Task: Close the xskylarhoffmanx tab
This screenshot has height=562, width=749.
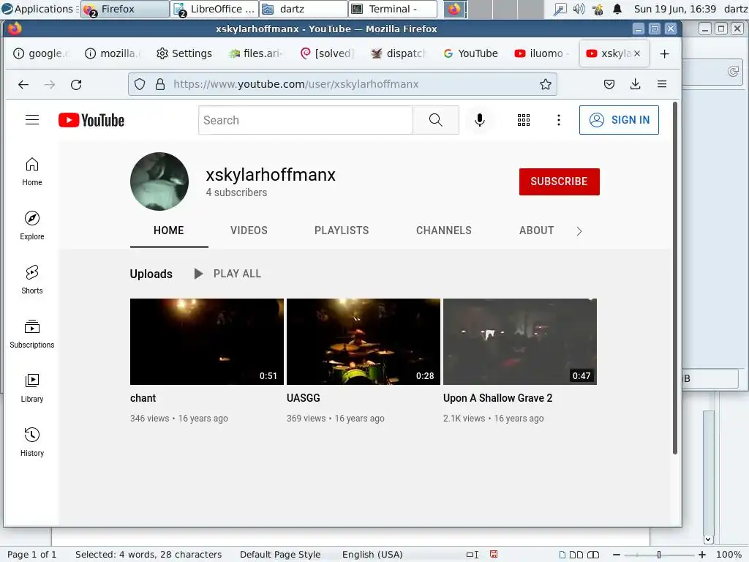Action: (x=637, y=53)
